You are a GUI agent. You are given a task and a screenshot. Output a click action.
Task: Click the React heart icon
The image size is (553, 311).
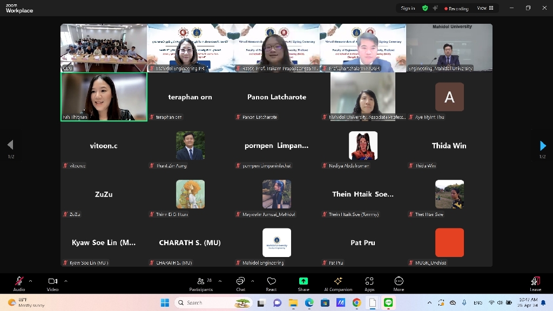[271, 283]
